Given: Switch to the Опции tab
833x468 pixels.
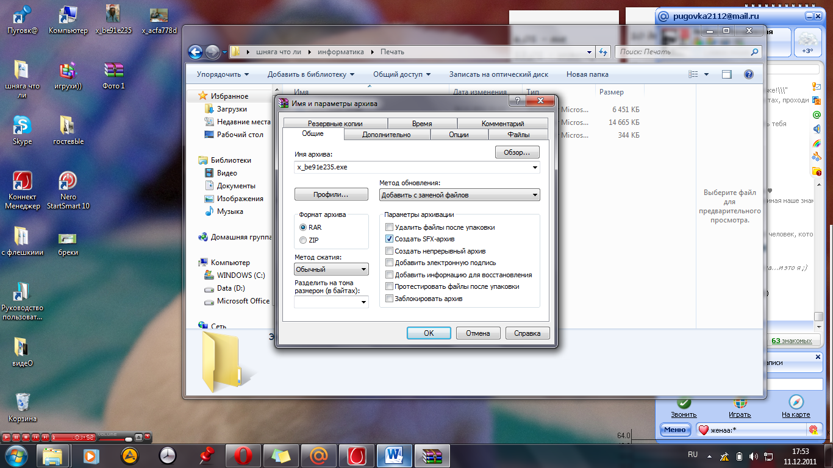Looking at the screenshot, I should coord(459,135).
